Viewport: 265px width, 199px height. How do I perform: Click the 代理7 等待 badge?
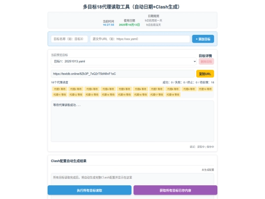157,89
